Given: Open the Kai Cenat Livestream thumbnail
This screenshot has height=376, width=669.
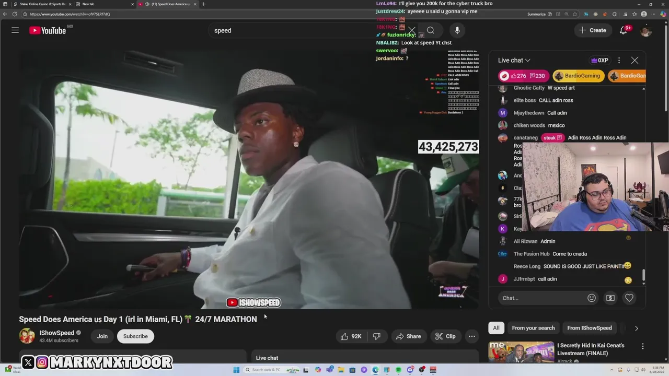Looking at the screenshot, I should 521,352.
